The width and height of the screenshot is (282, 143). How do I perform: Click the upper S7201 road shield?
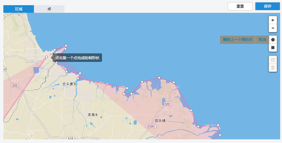pos(167,104)
